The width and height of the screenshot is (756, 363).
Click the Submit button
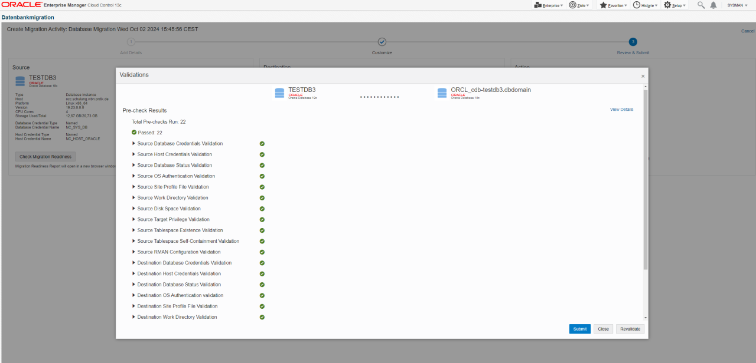coord(580,329)
